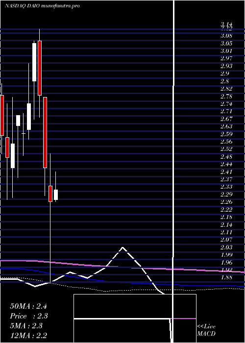Click the last white candlestick near 2.29

coord(56,195)
